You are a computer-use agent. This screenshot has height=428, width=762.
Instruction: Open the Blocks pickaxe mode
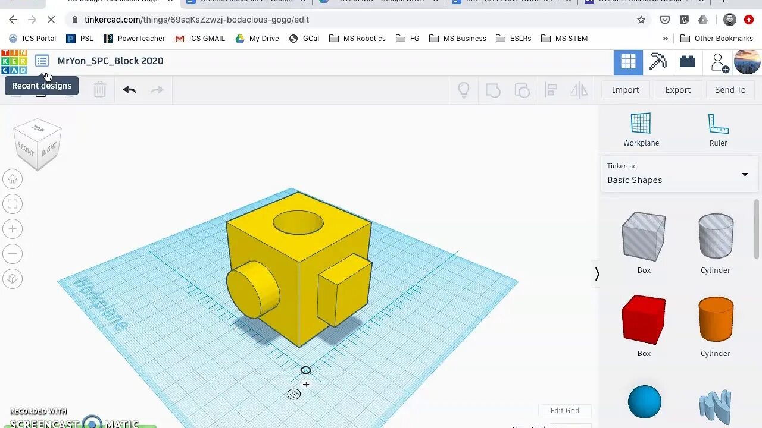click(658, 62)
